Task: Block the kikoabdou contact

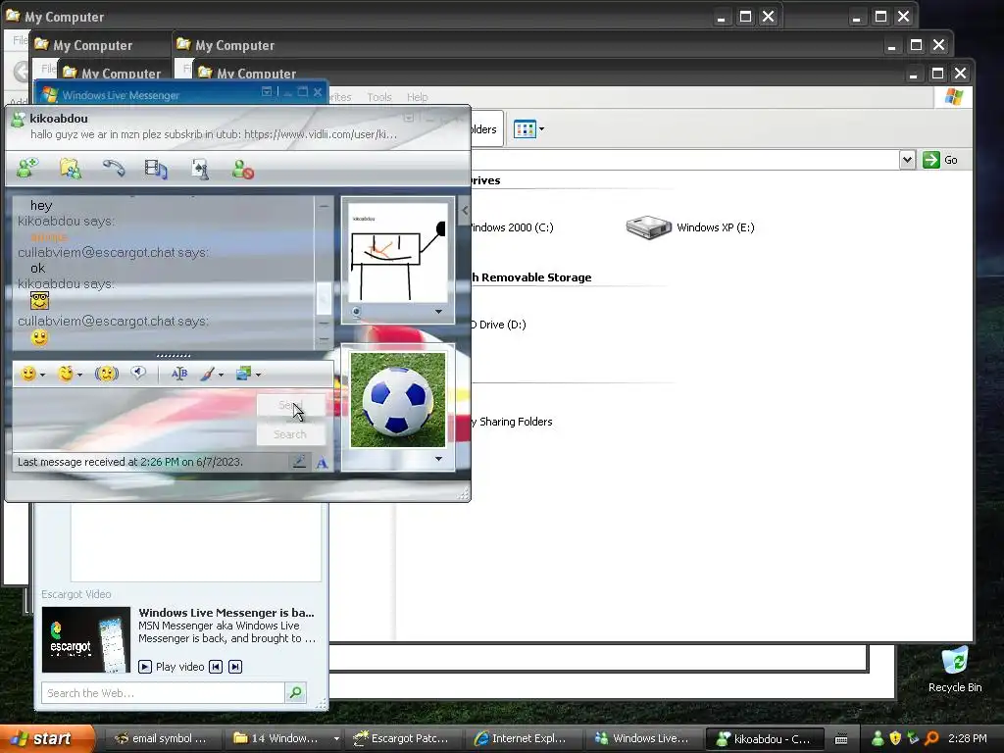Action: coord(243,169)
